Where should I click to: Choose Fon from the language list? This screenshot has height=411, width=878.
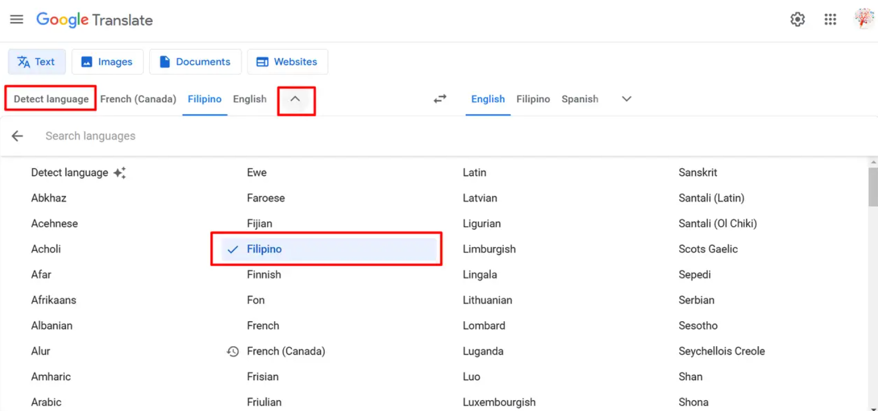pos(256,301)
